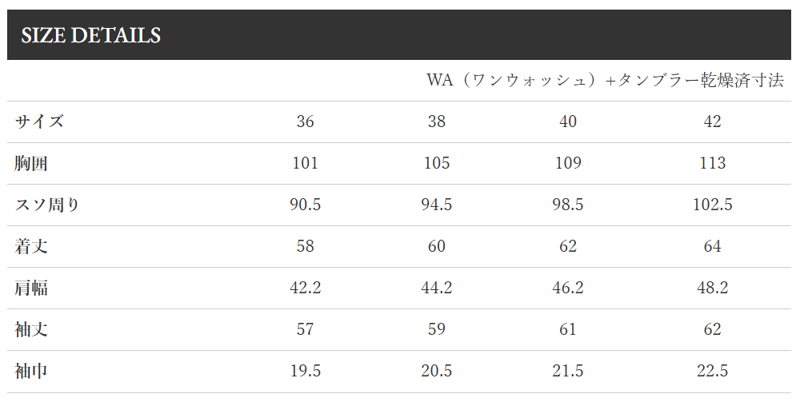Select the 着丈 value 58

[305, 246]
